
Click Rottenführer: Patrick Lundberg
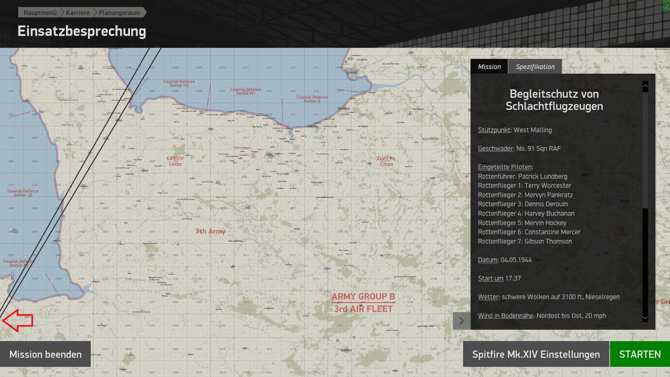(522, 177)
